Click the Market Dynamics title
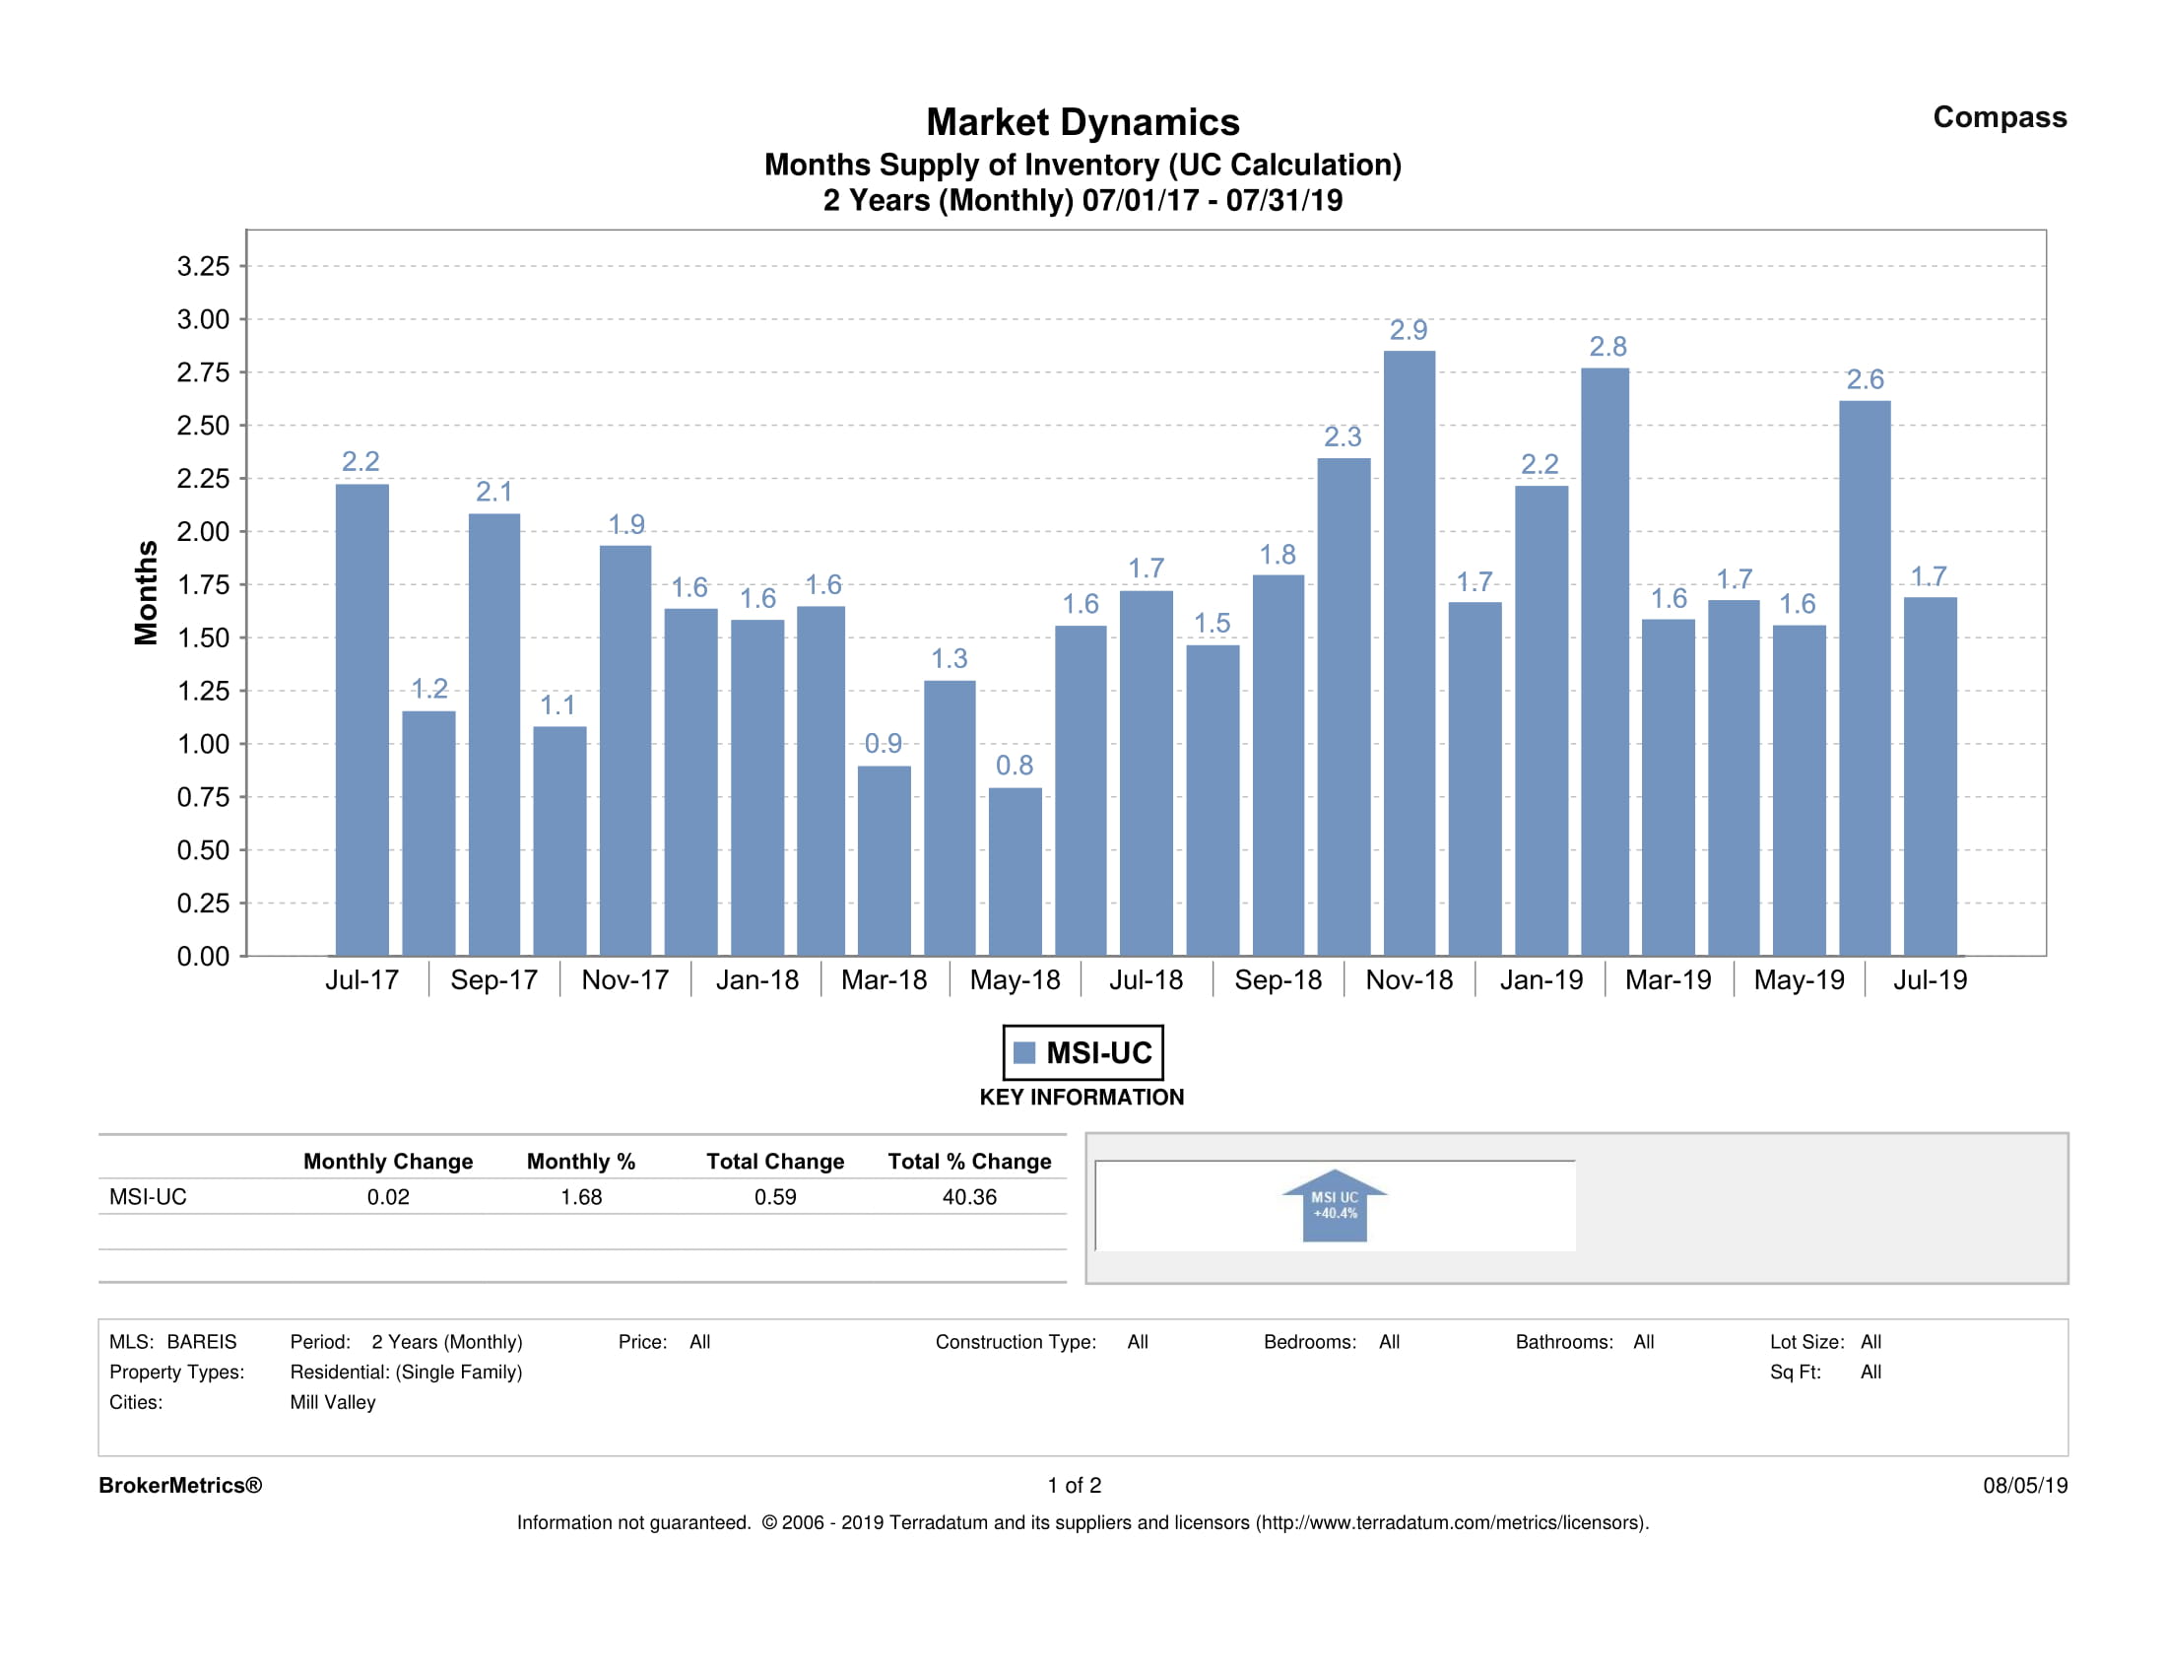The height and width of the screenshot is (1675, 2165). (1082, 122)
